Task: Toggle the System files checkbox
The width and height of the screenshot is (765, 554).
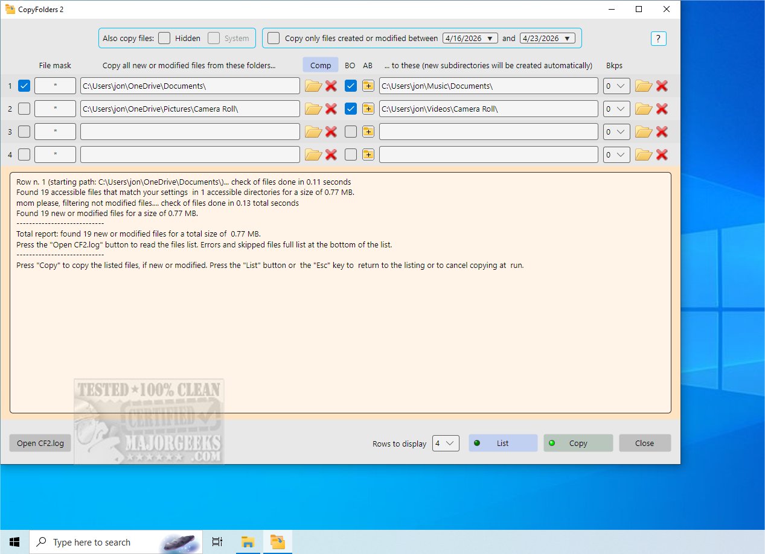Action: [x=214, y=38]
